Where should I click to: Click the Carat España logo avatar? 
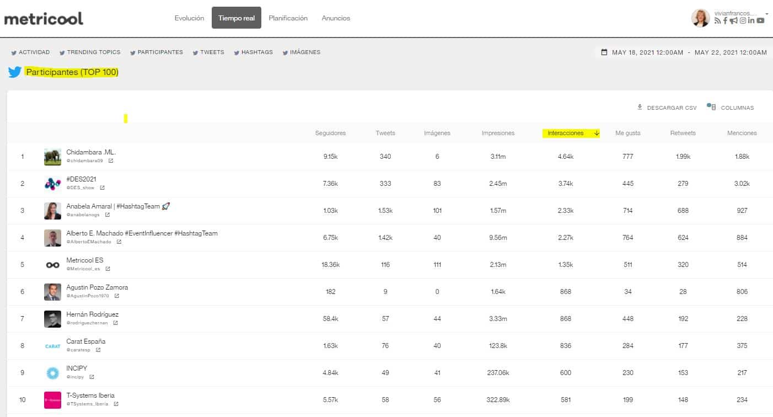[53, 346]
